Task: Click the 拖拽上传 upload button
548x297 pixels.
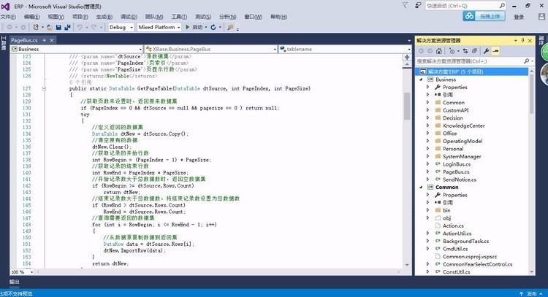Action: point(490,16)
